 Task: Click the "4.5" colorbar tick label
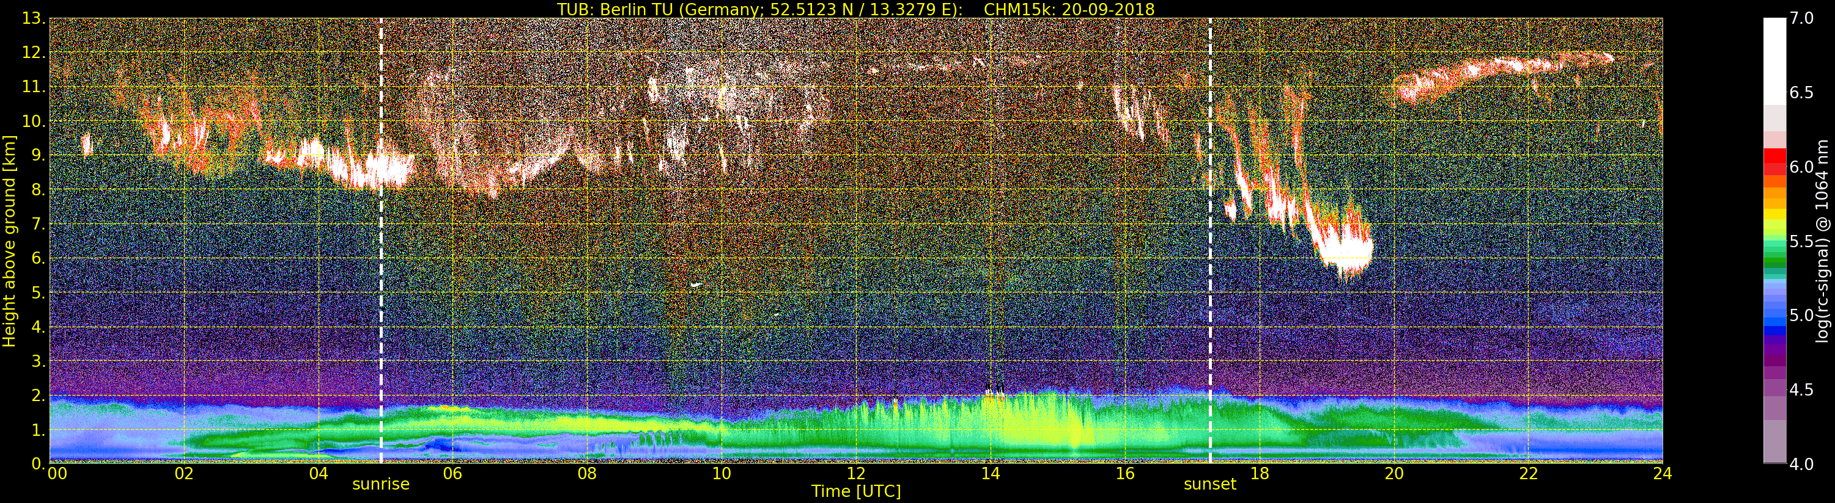(1801, 389)
